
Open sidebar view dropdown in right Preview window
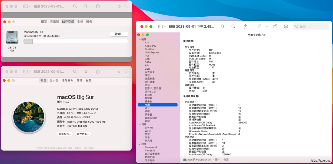pos(162,26)
